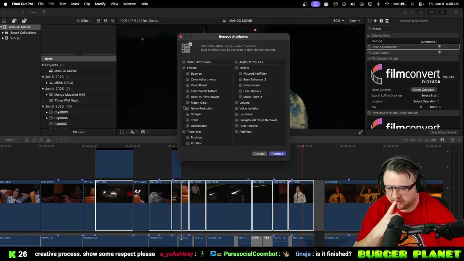The width and height of the screenshot is (464, 261).
Task: Open the Apple menu
Action: 5,4
